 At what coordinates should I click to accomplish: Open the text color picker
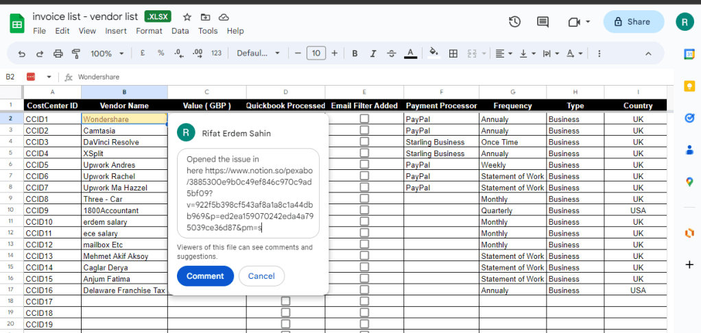point(410,53)
